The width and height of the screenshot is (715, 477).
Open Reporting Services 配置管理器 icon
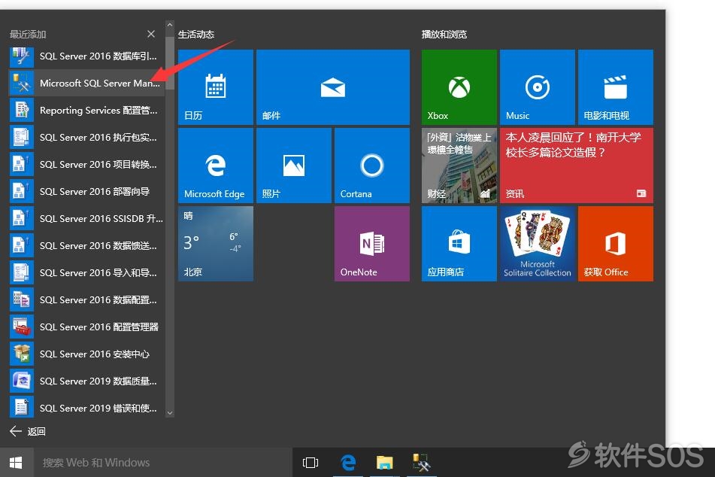tap(22, 110)
